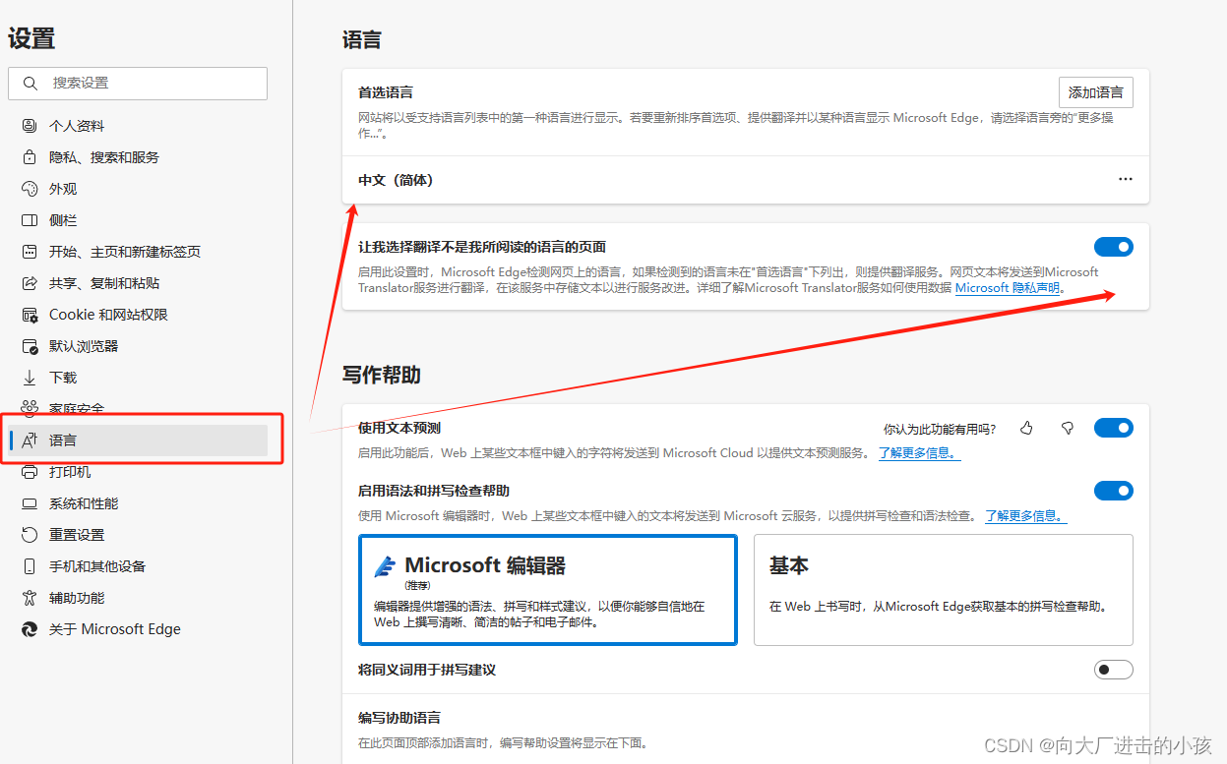Image resolution: width=1227 pixels, height=764 pixels.
Task: Click the 添加语言 button
Action: click(x=1096, y=92)
